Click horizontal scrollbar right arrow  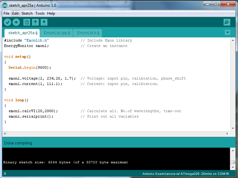pyautogui.click(x=227, y=134)
